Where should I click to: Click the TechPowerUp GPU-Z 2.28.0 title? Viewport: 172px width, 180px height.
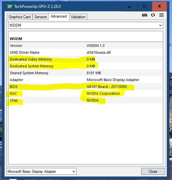(37, 7)
